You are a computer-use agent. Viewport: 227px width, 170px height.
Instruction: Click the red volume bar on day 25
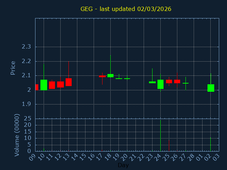pyautogui.click(x=169, y=145)
